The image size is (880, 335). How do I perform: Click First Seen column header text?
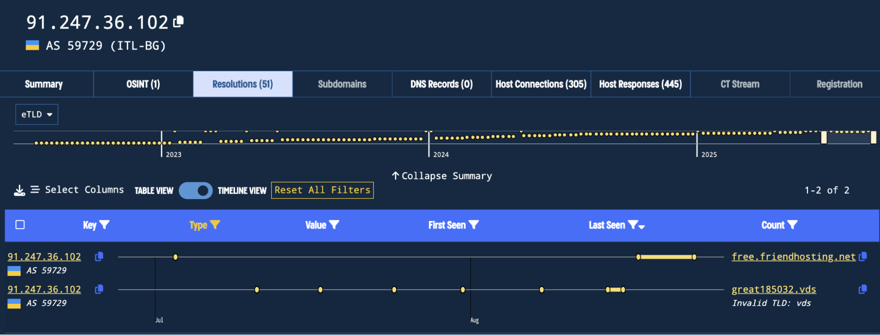point(447,225)
